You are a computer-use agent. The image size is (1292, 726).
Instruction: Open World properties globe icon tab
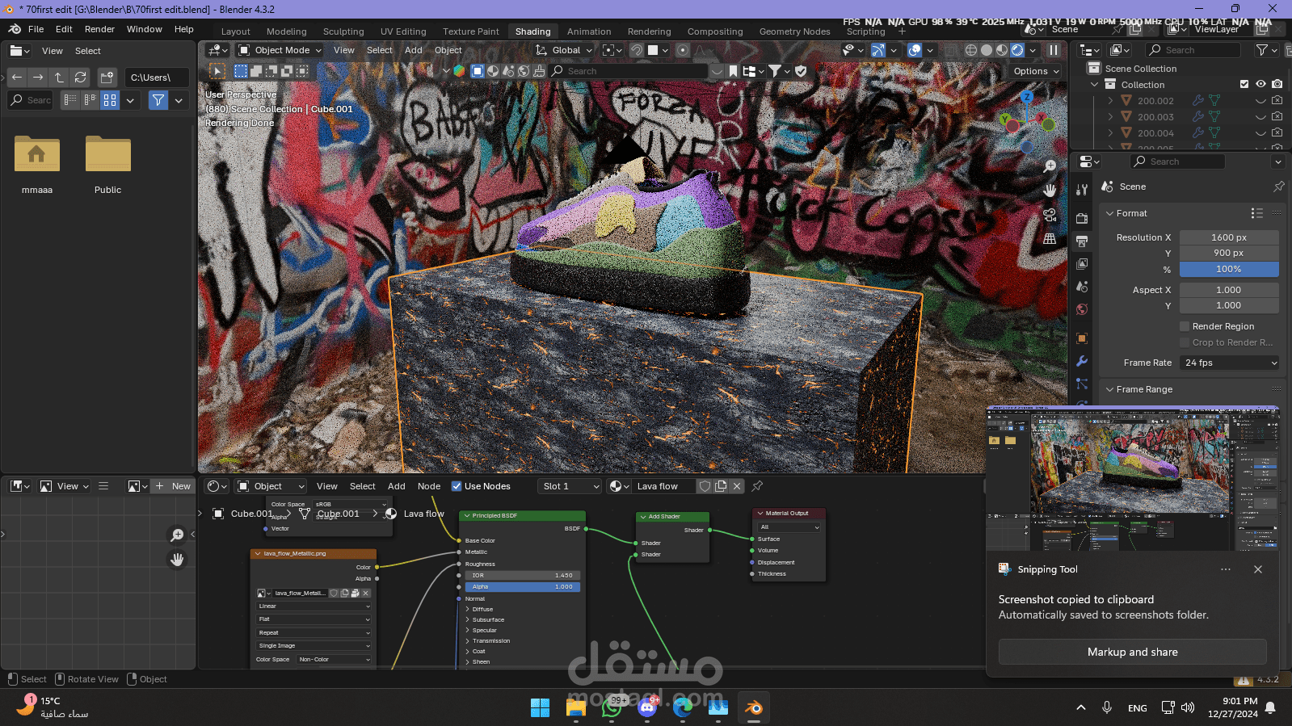1082,309
